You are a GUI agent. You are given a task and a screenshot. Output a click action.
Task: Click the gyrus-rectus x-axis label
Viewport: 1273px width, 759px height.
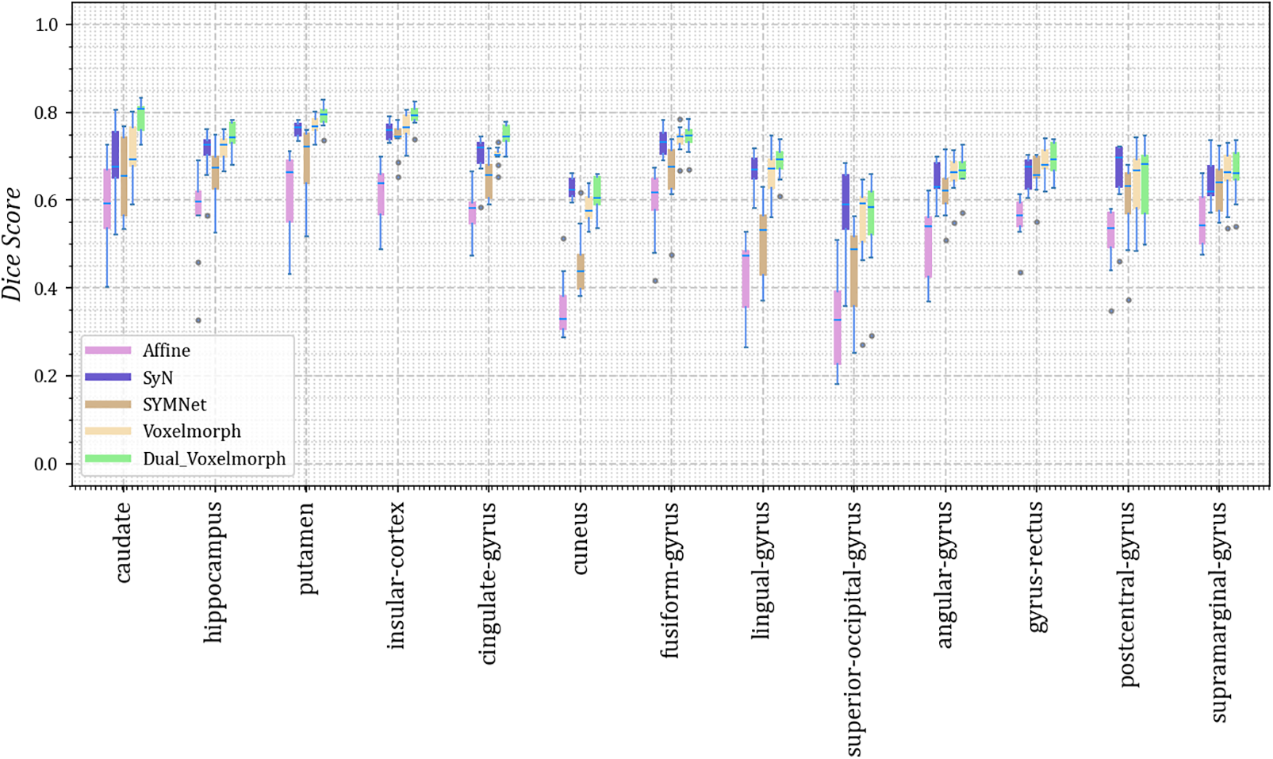pos(1036,566)
